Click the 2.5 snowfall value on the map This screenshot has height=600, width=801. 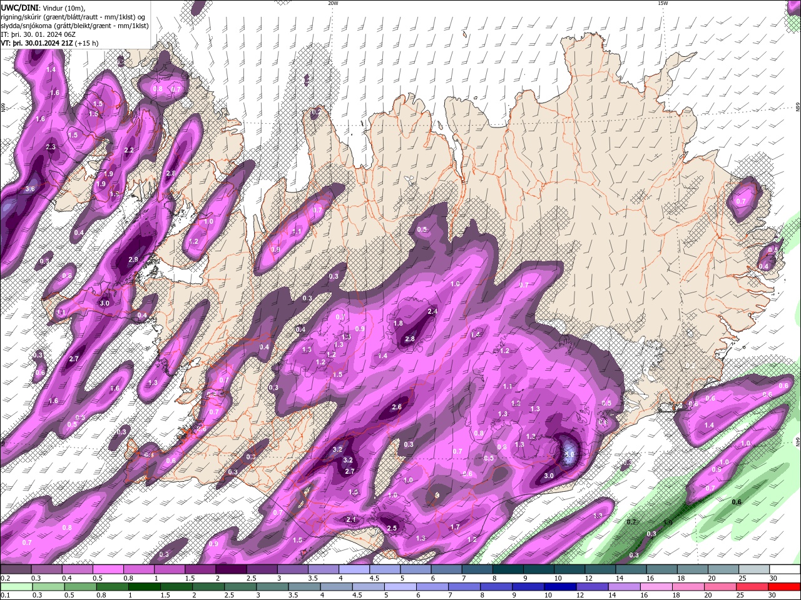(392, 528)
